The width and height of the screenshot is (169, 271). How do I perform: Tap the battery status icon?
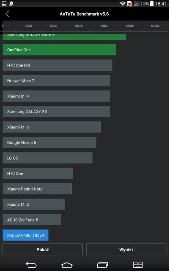[152, 3]
